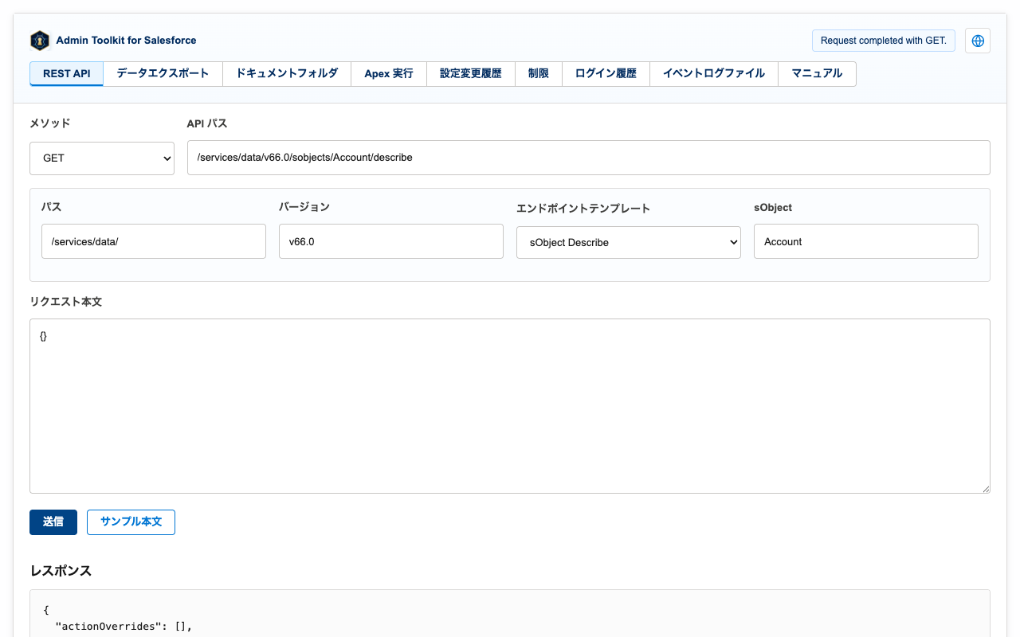Open the マニュアル tab
This screenshot has width=1020, height=637.
coord(817,73)
